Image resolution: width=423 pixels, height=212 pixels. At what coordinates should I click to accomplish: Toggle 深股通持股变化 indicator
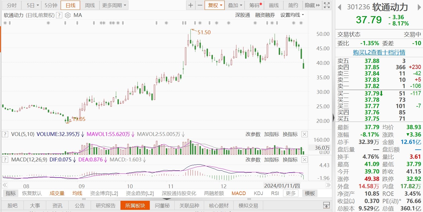pyautogui.click(x=179, y=193)
